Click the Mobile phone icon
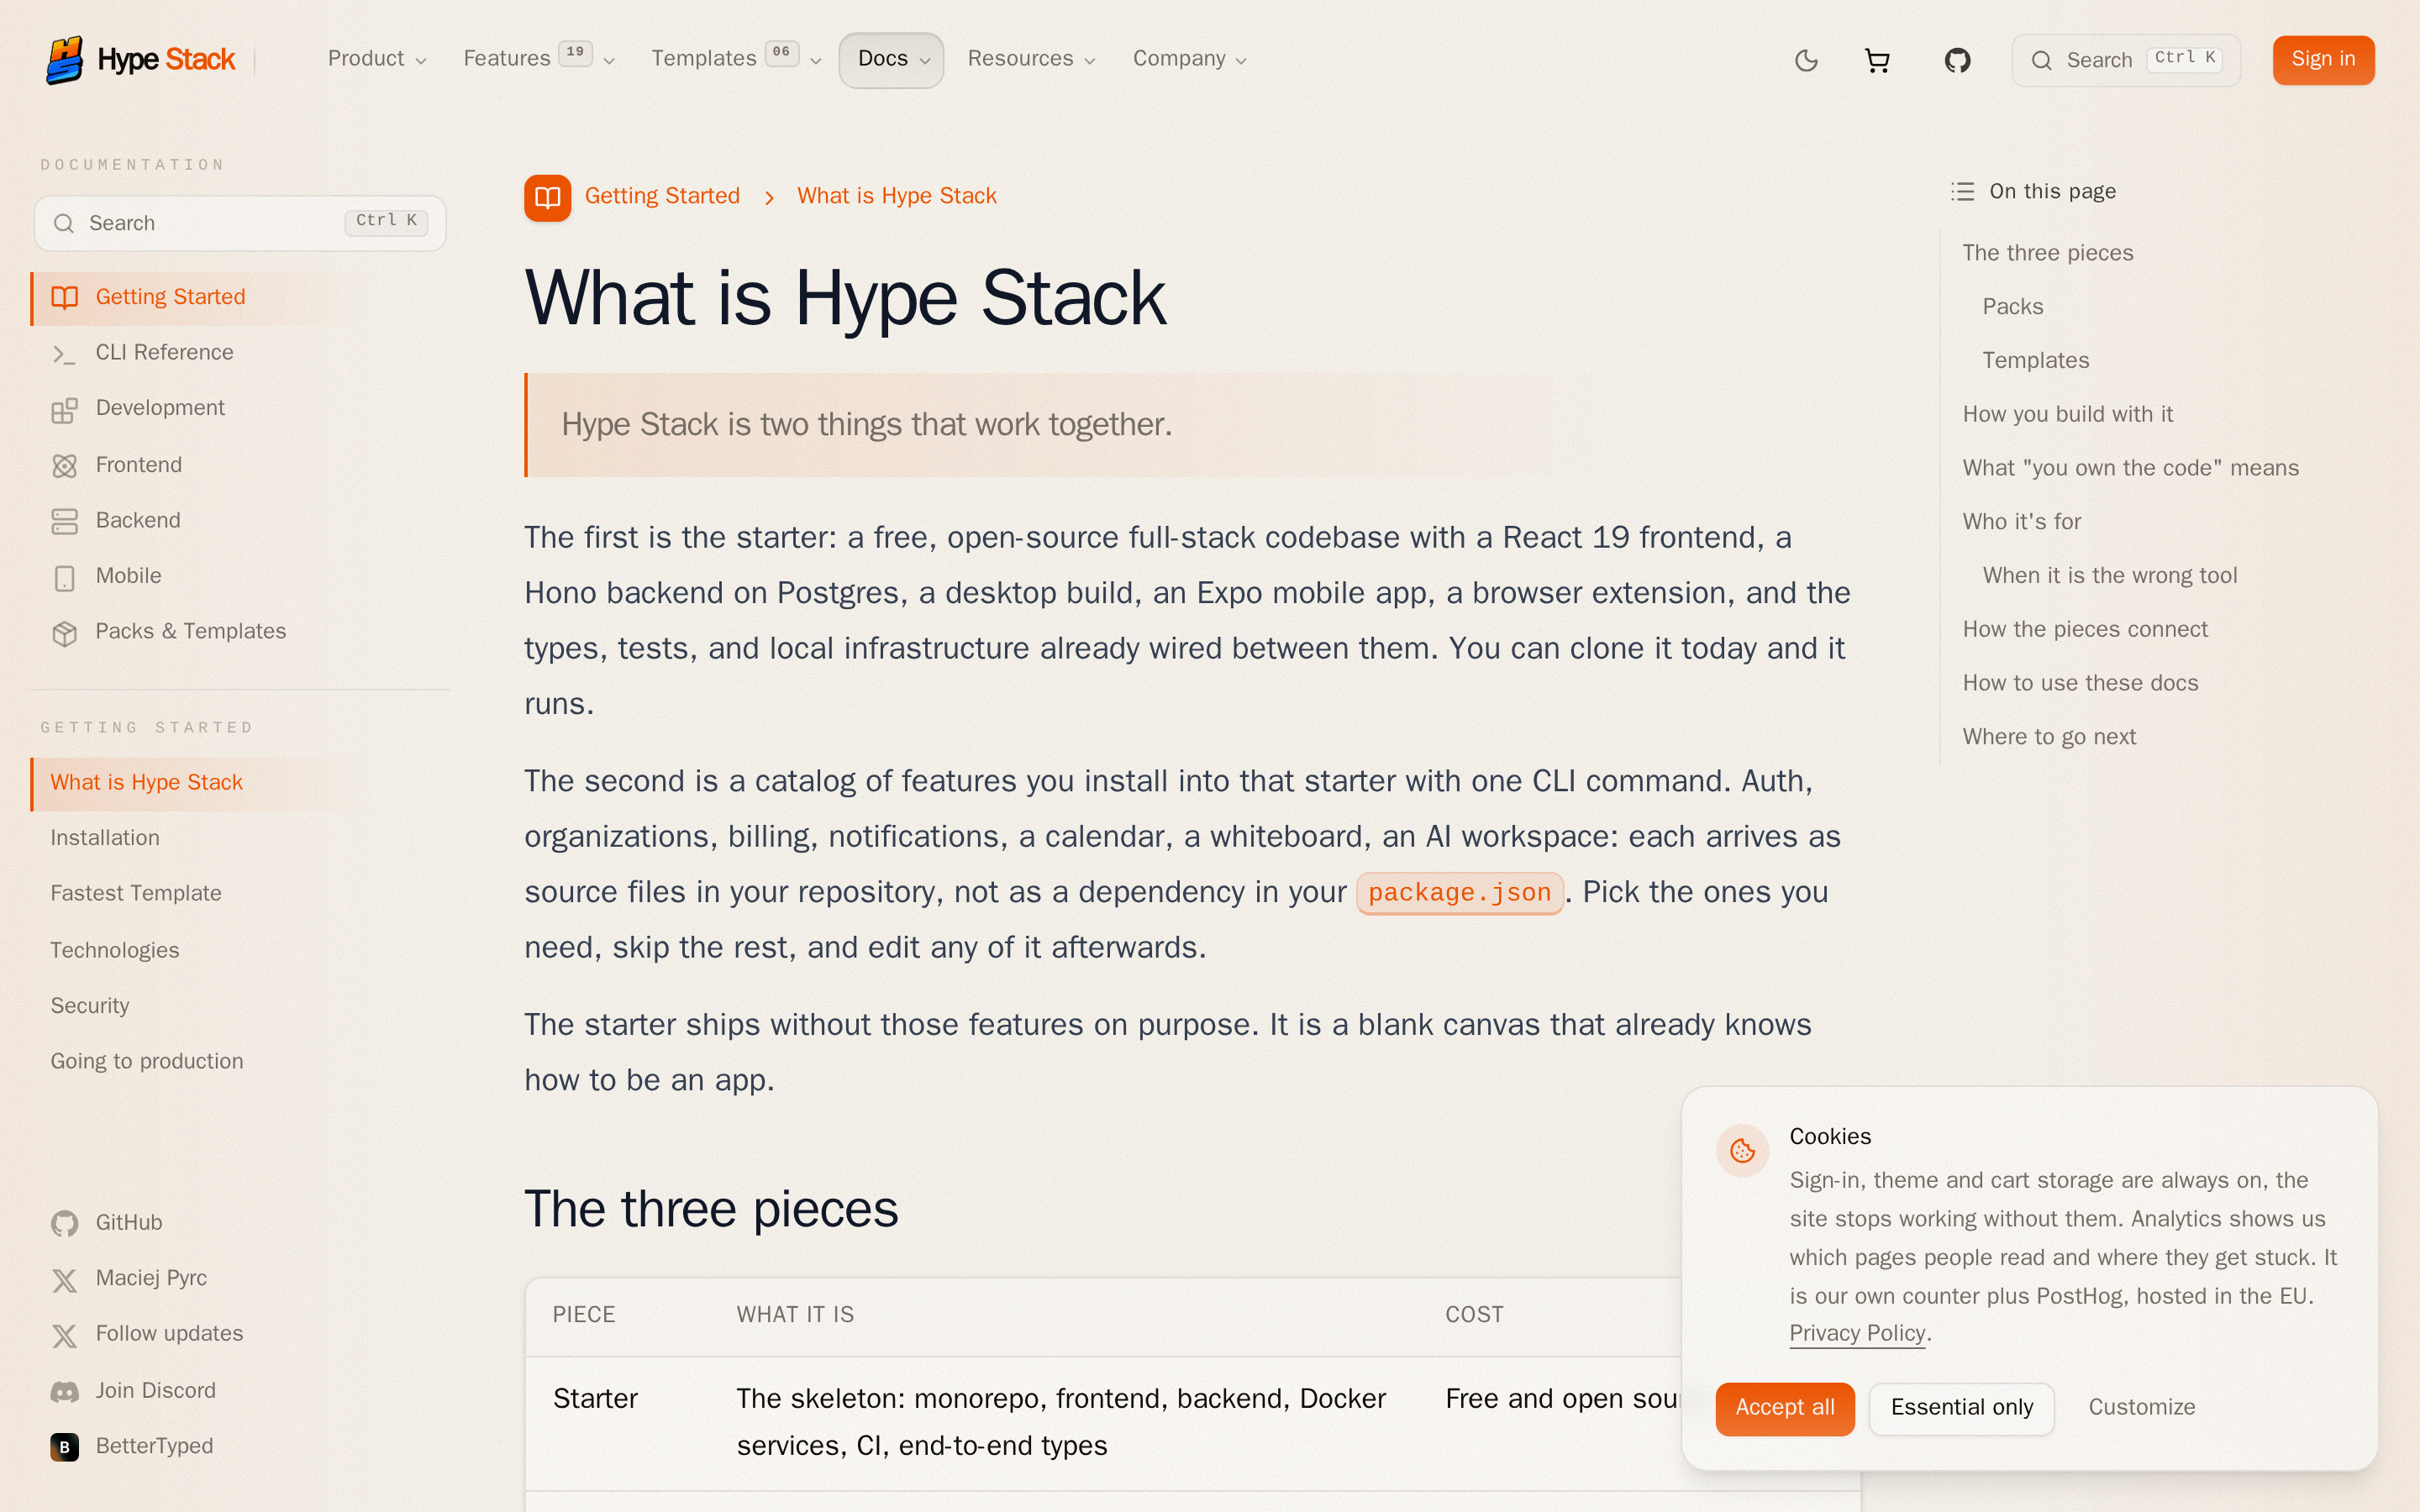Image resolution: width=2420 pixels, height=1512 pixels. tap(65, 578)
